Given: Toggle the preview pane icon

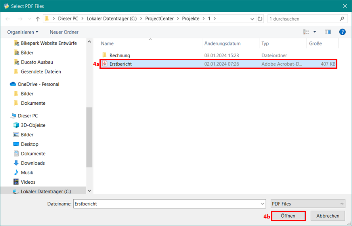Looking at the screenshot, I should [328, 32].
